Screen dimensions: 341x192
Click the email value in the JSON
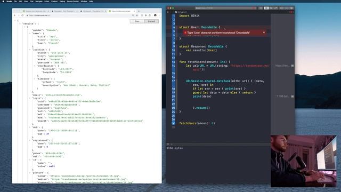(63, 95)
